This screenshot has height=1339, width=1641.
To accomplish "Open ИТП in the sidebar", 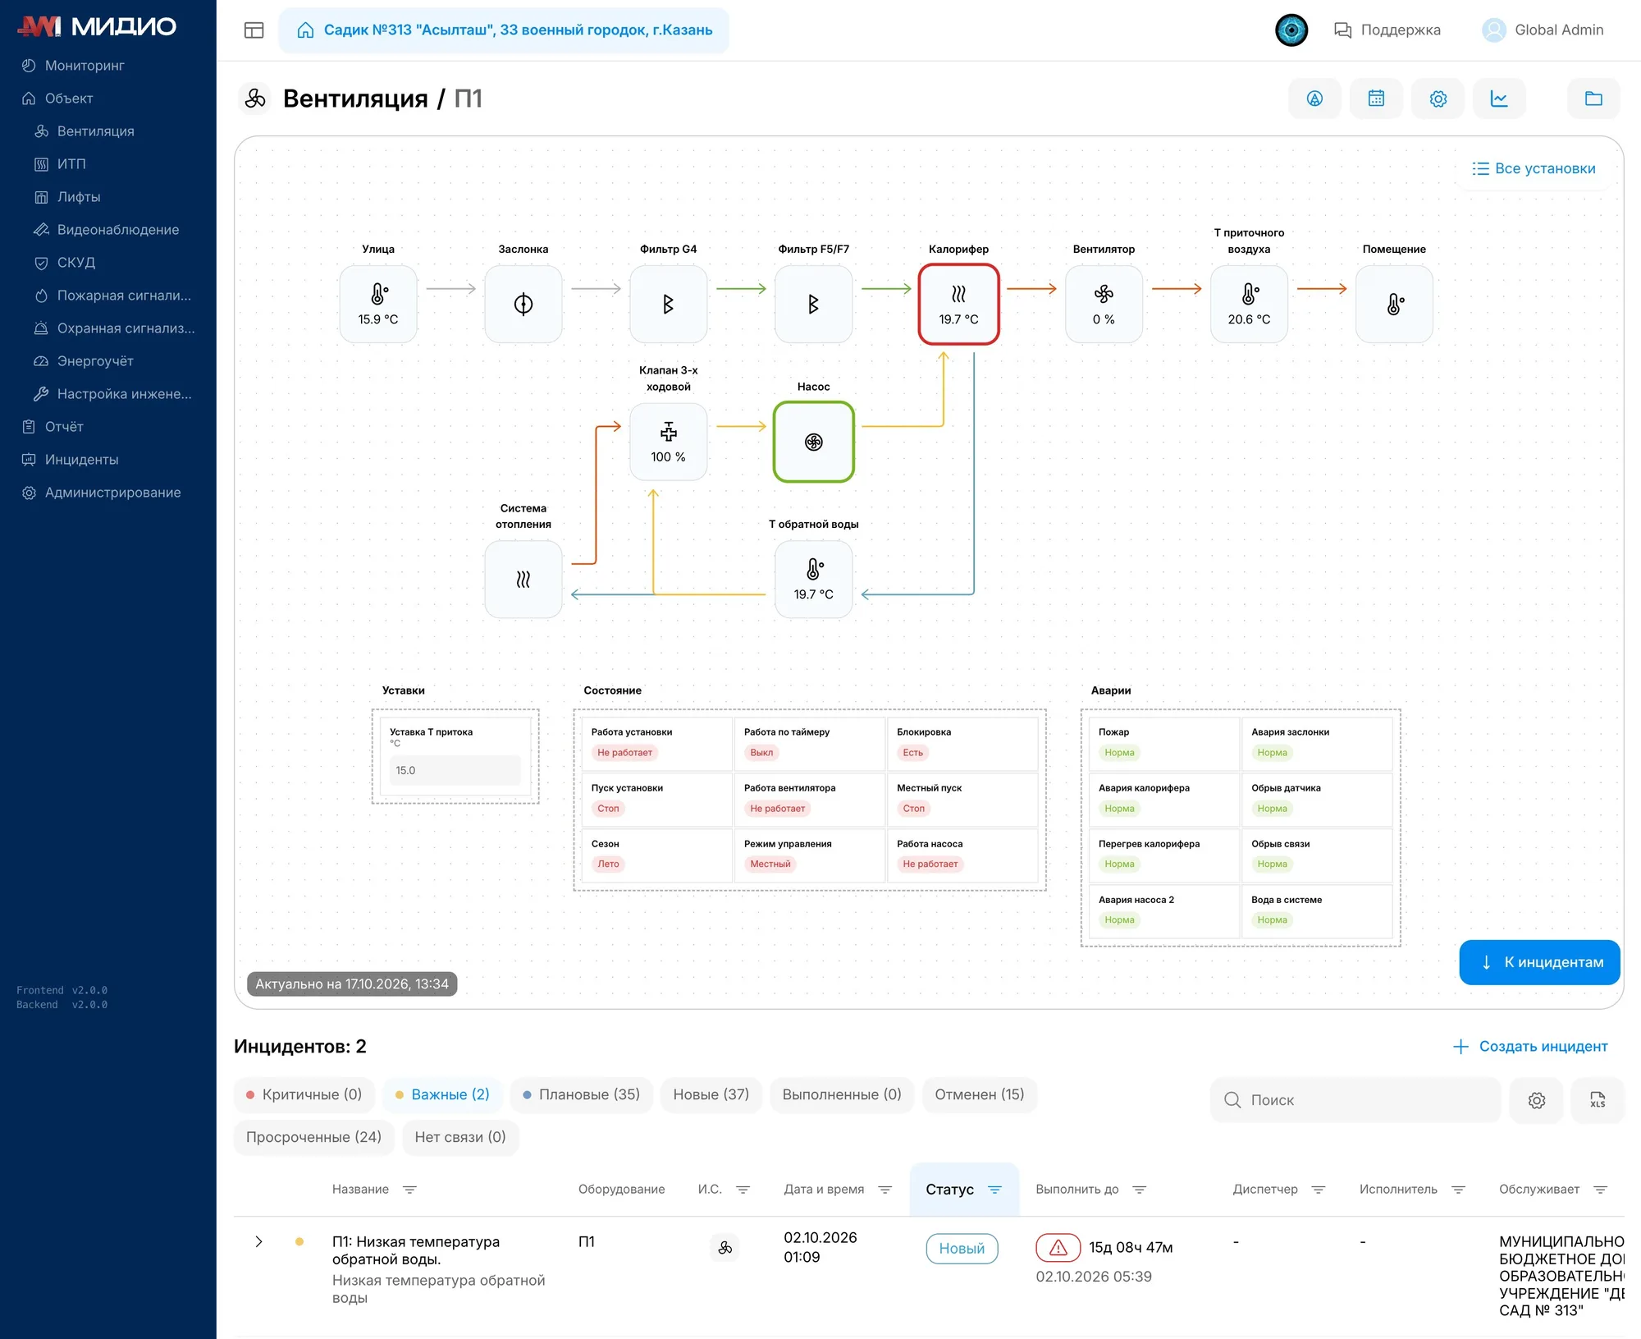I will [x=71, y=164].
